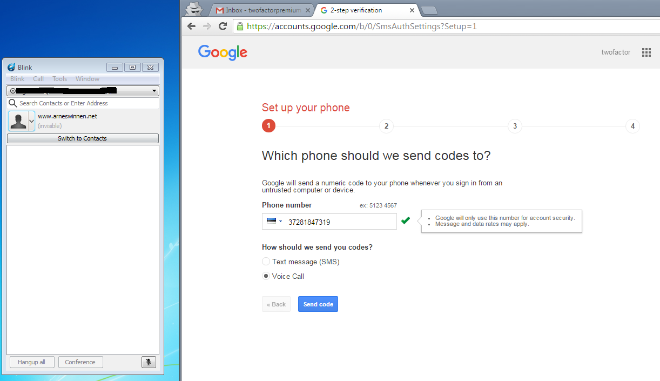Click the 'Phone number' label

(x=287, y=205)
